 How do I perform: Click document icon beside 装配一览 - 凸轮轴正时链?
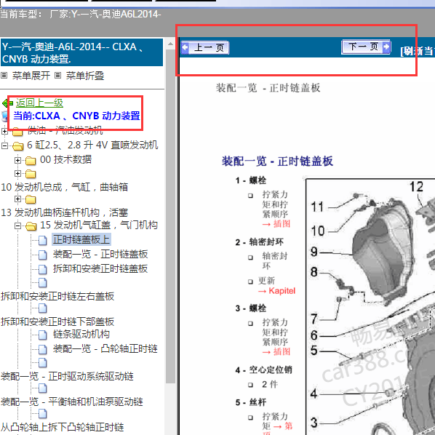[42, 349]
